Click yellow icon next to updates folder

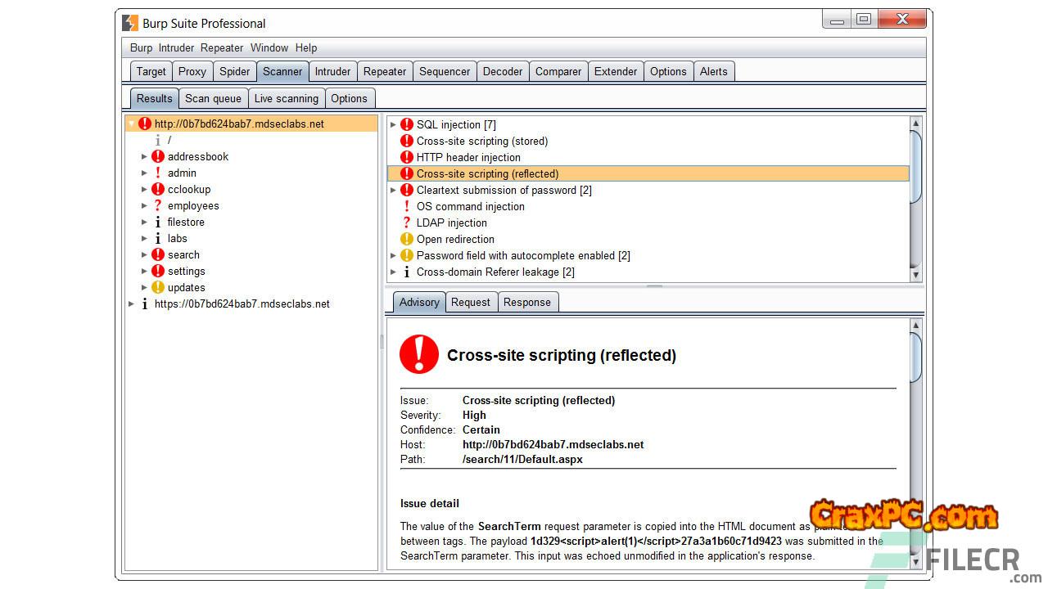[158, 287]
